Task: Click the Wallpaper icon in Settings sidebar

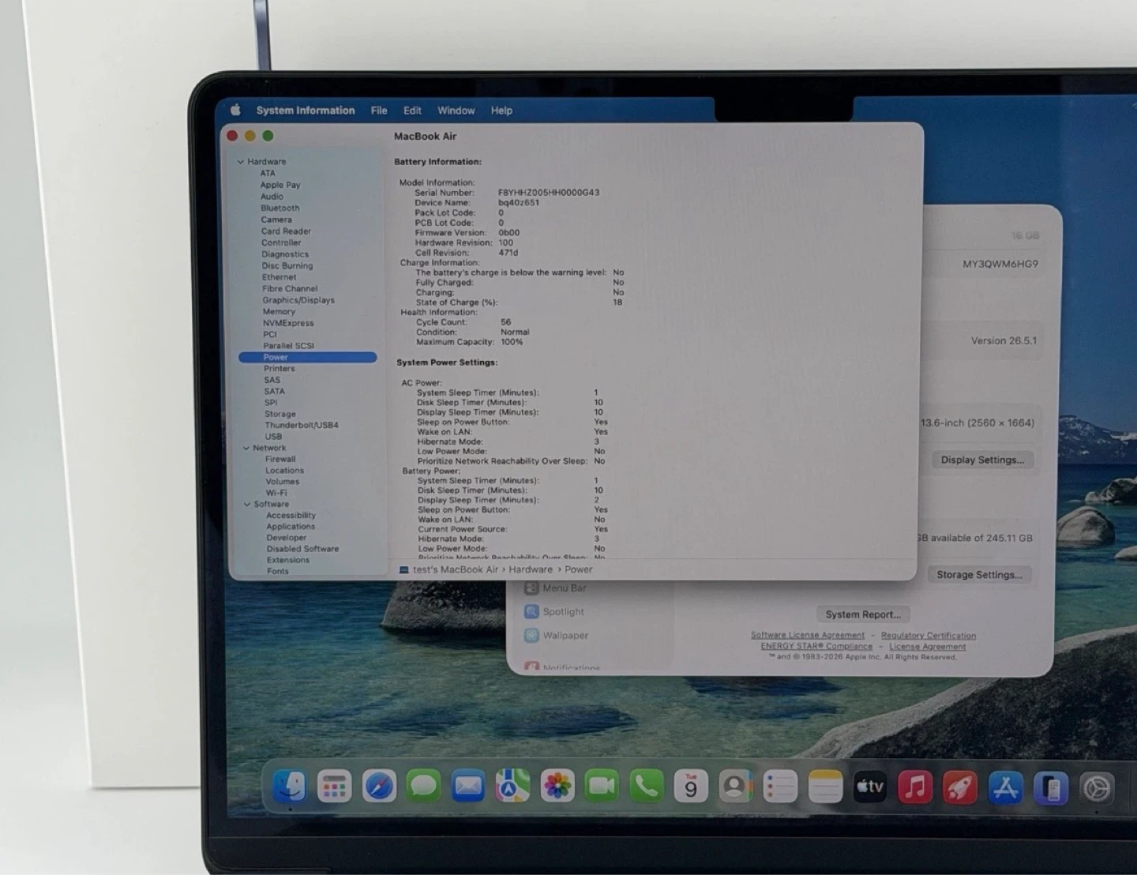Action: point(531,635)
